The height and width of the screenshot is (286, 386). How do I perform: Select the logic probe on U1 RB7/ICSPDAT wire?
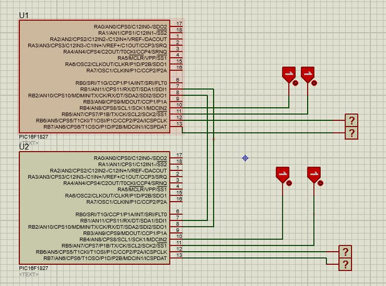pos(351,133)
